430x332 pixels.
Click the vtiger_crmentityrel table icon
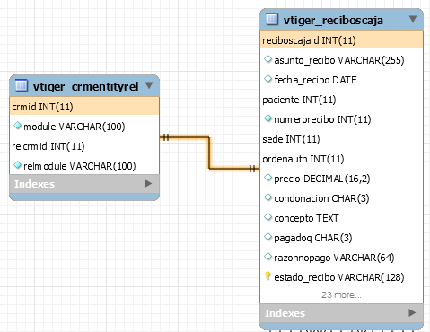pos(21,85)
